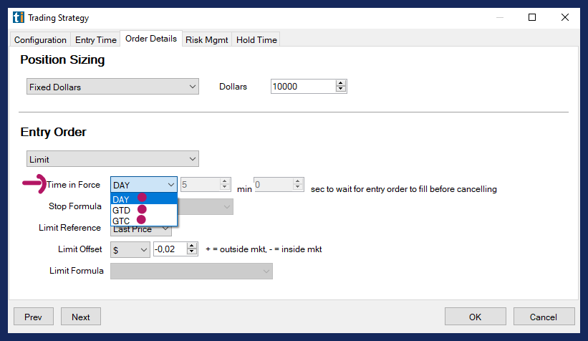Open the Entry Time tab
Image resolution: width=588 pixels, height=341 pixels.
(x=95, y=40)
